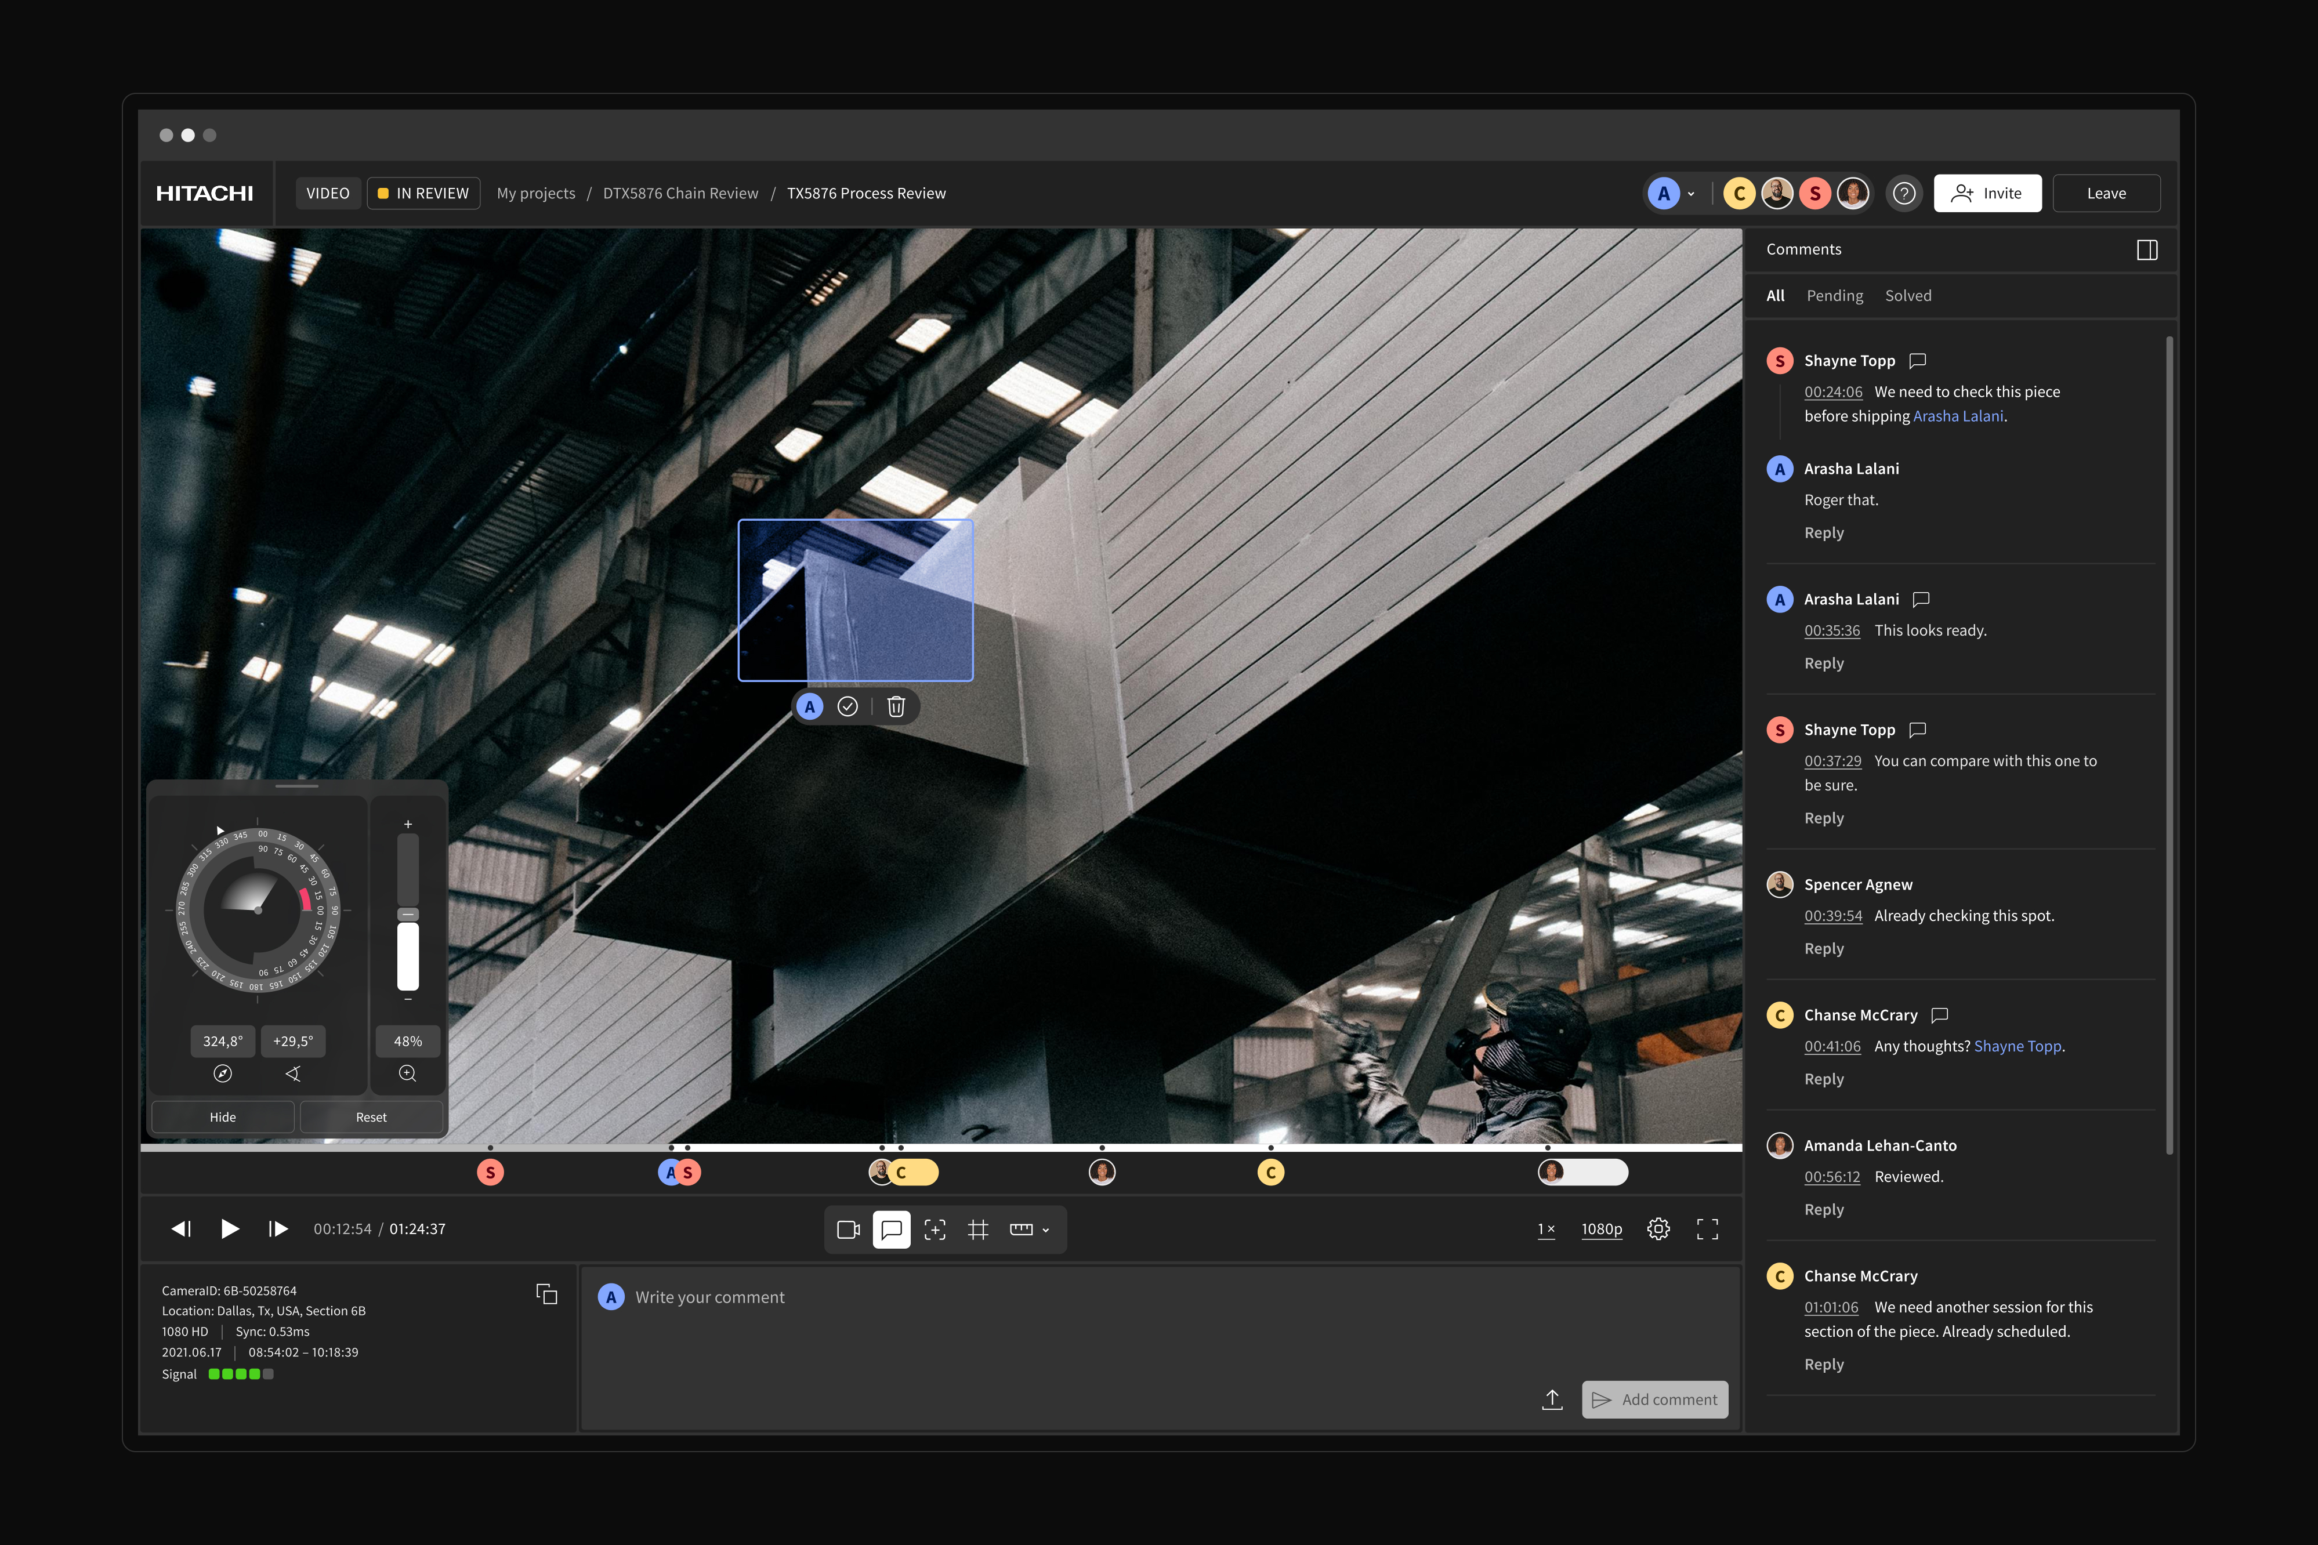Screen dimensions: 2318x1545
Task: Switch to the Pending comments tab
Action: click(x=1834, y=295)
